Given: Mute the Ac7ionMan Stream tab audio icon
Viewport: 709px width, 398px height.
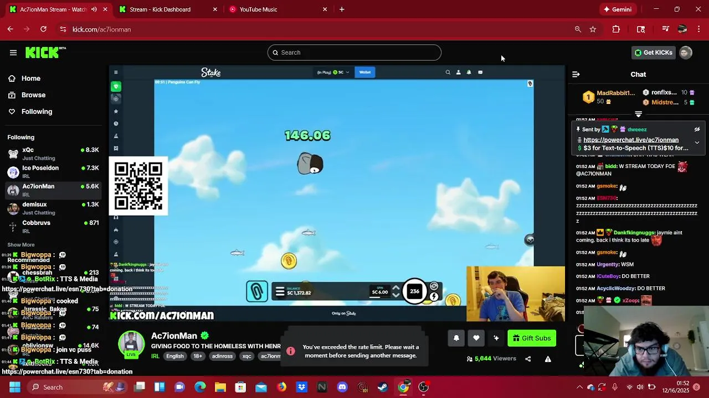Looking at the screenshot, I should coord(94,9).
